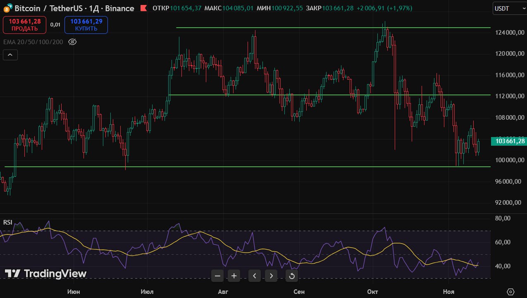
Task: Select the EMA 20/50/100/200 indicator label
Action: [33, 42]
